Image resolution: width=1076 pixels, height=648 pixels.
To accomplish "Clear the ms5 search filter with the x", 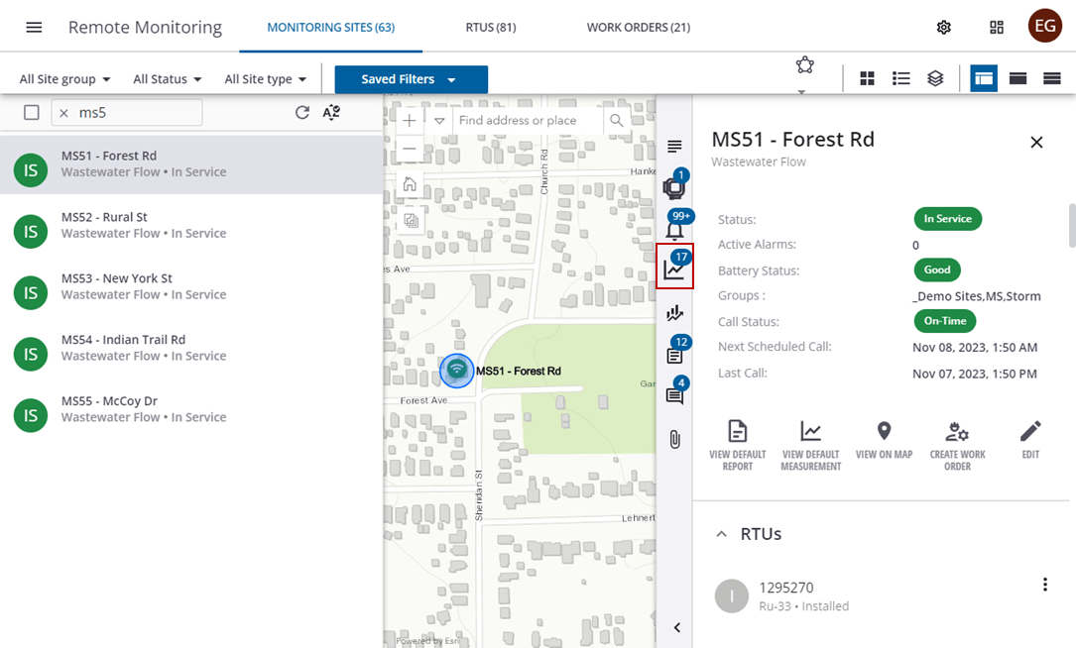I will pos(64,112).
